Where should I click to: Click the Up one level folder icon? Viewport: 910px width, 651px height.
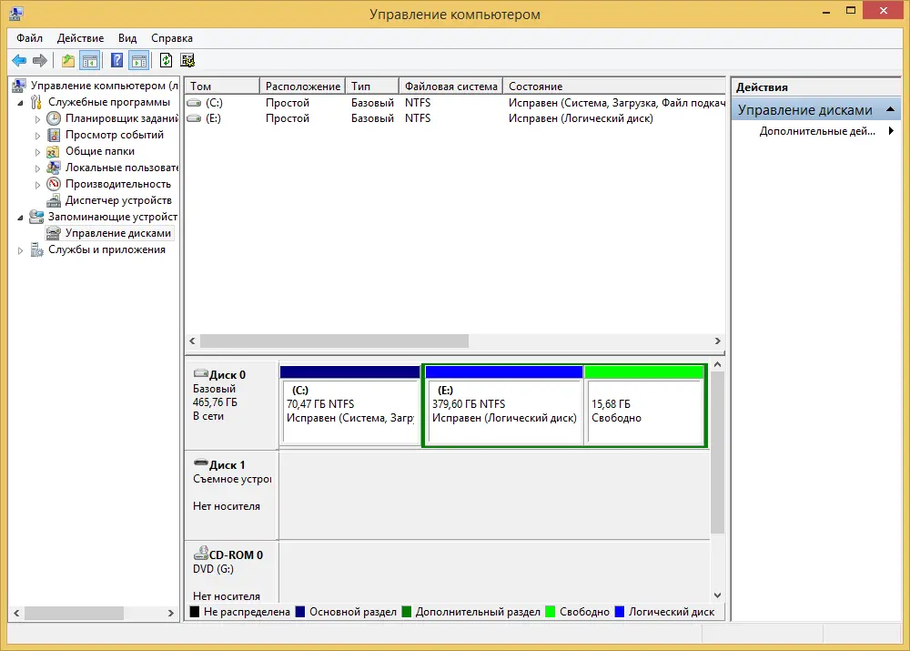point(68,61)
